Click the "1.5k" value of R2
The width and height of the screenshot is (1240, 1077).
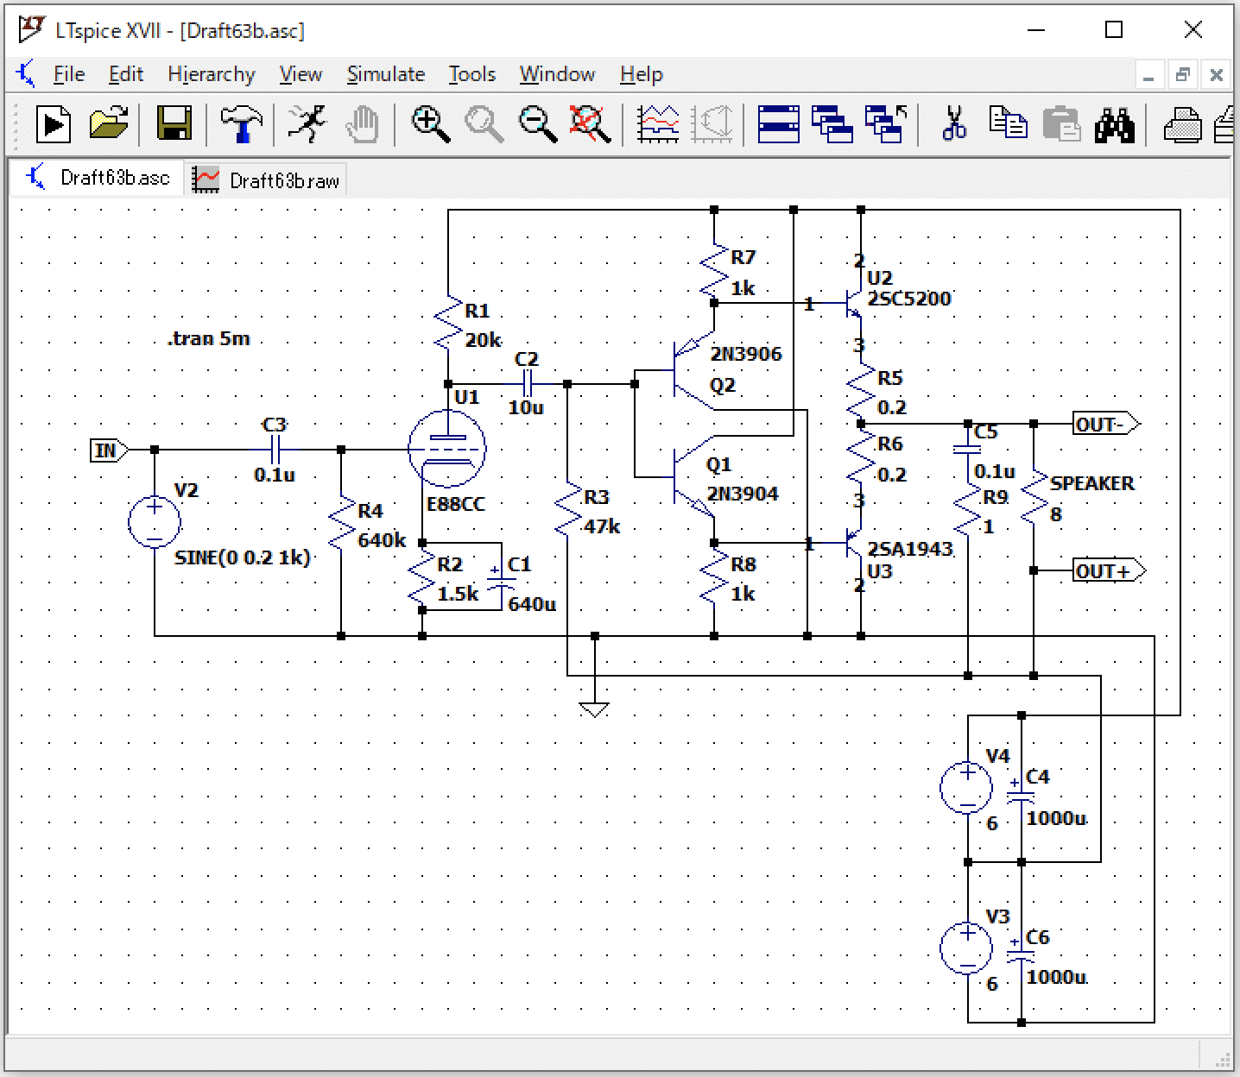coord(458,594)
